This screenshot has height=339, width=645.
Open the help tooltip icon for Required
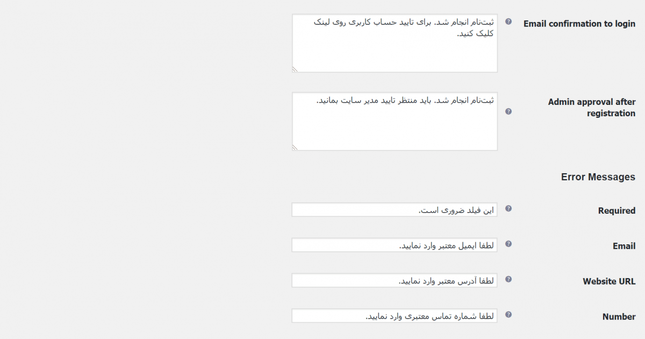(508, 208)
